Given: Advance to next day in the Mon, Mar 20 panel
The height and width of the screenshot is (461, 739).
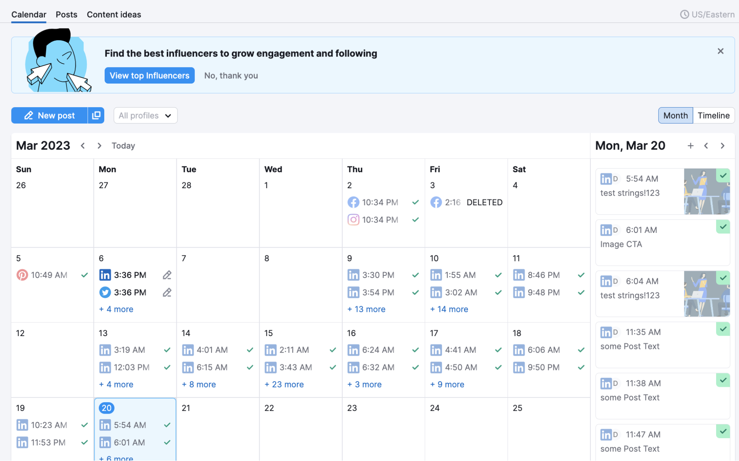Looking at the screenshot, I should [722, 146].
